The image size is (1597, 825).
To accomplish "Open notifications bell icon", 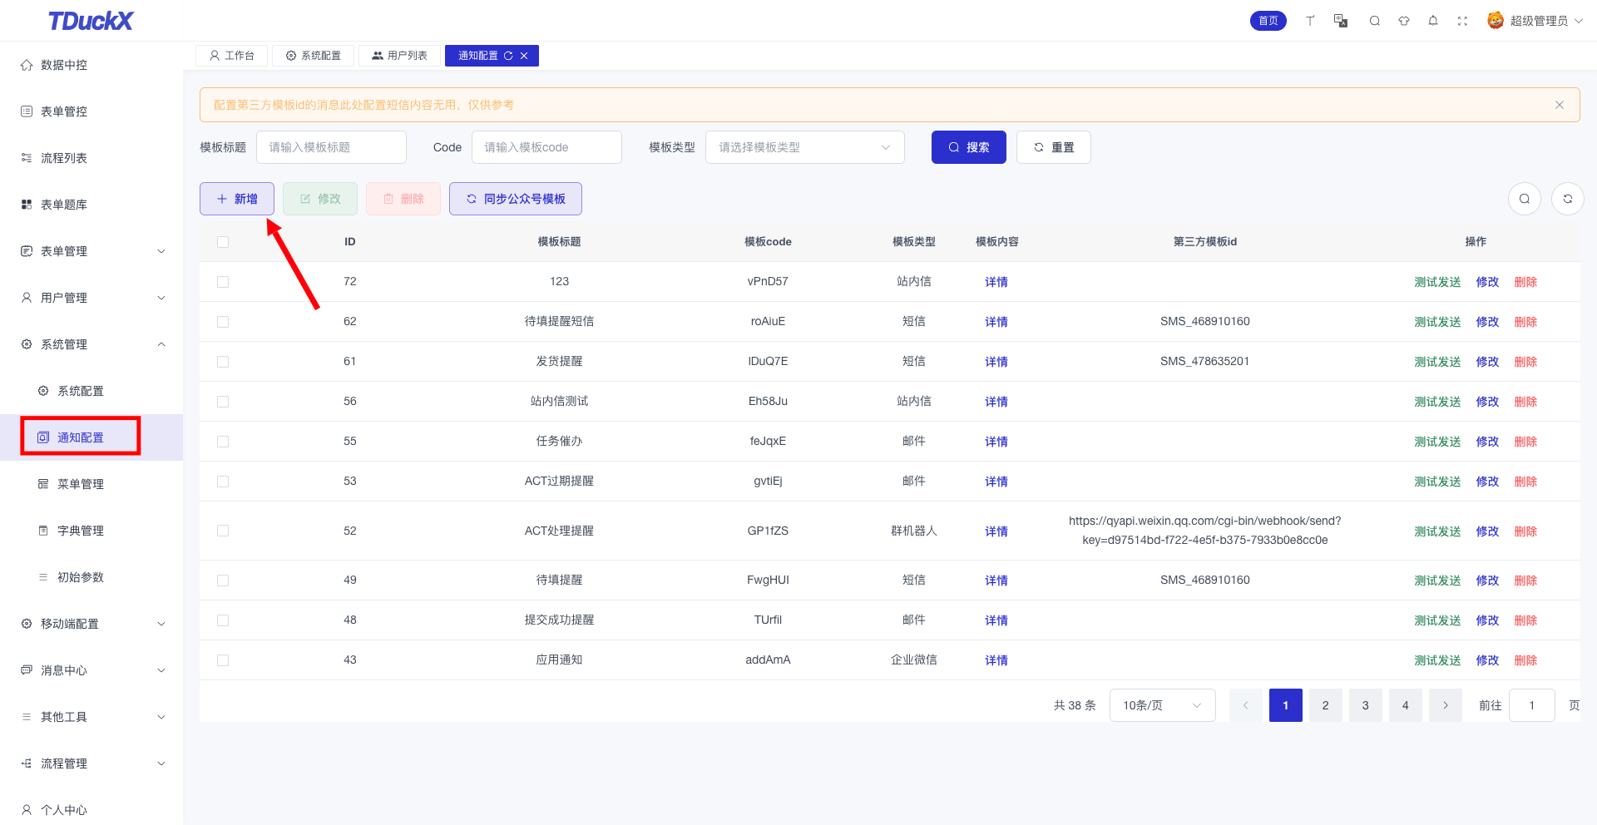I will tap(1433, 21).
